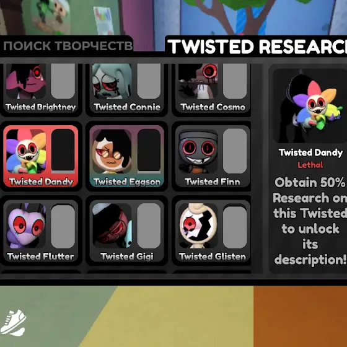Screen dimensions: 347x347
Task: Click the Twisted Dandy card label
Action: (x=41, y=182)
